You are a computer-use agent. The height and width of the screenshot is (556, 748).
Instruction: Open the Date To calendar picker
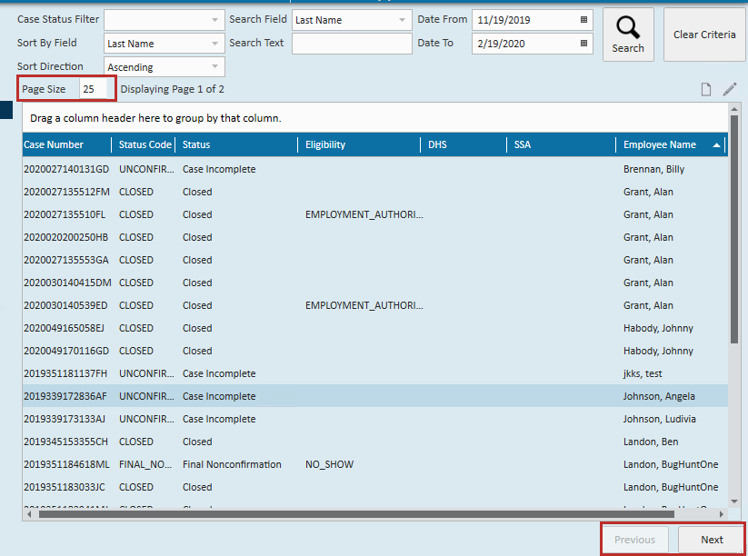pyautogui.click(x=583, y=43)
